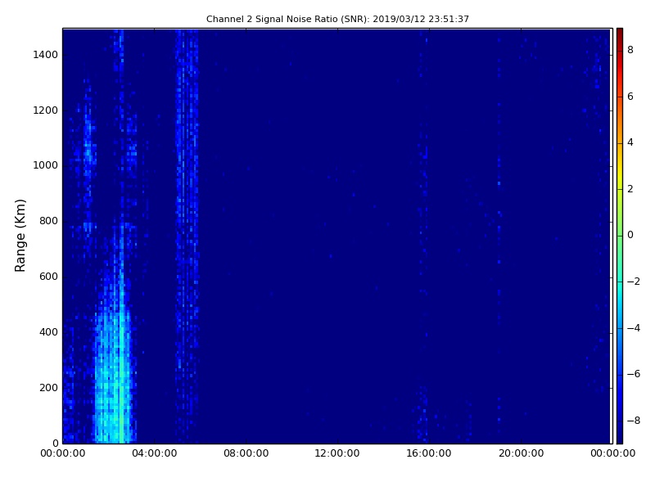Click the colorbar value 4 label
Image resolution: width=655 pixels, height=491 pixels.
(x=630, y=142)
